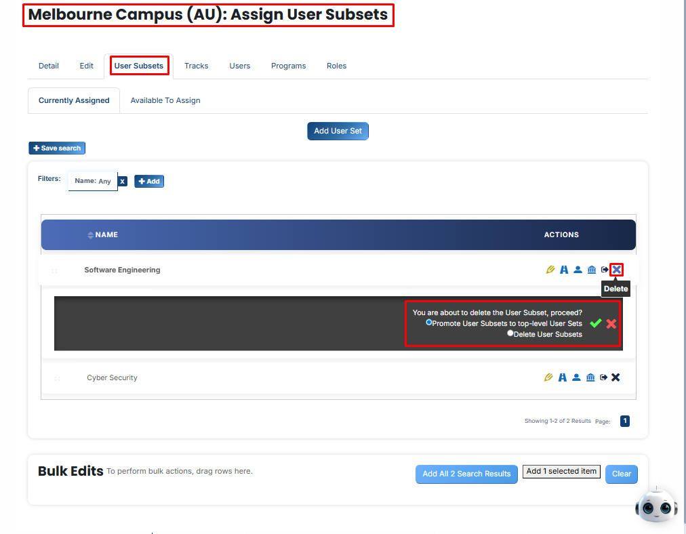This screenshot has height=534, width=686.
Task: Click the user icon in Cyber Security row
Action: coord(577,377)
